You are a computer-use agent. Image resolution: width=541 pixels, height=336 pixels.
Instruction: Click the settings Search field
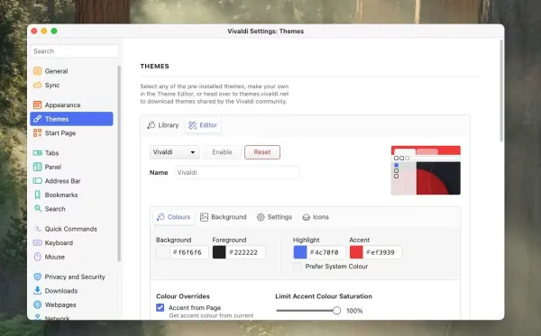[75, 51]
